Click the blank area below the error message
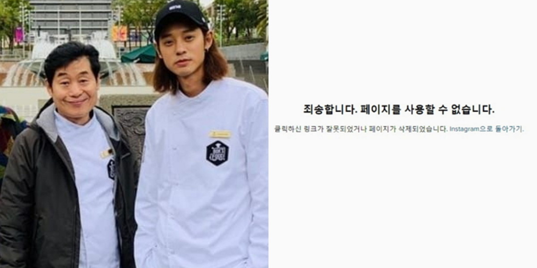 (x=403, y=201)
